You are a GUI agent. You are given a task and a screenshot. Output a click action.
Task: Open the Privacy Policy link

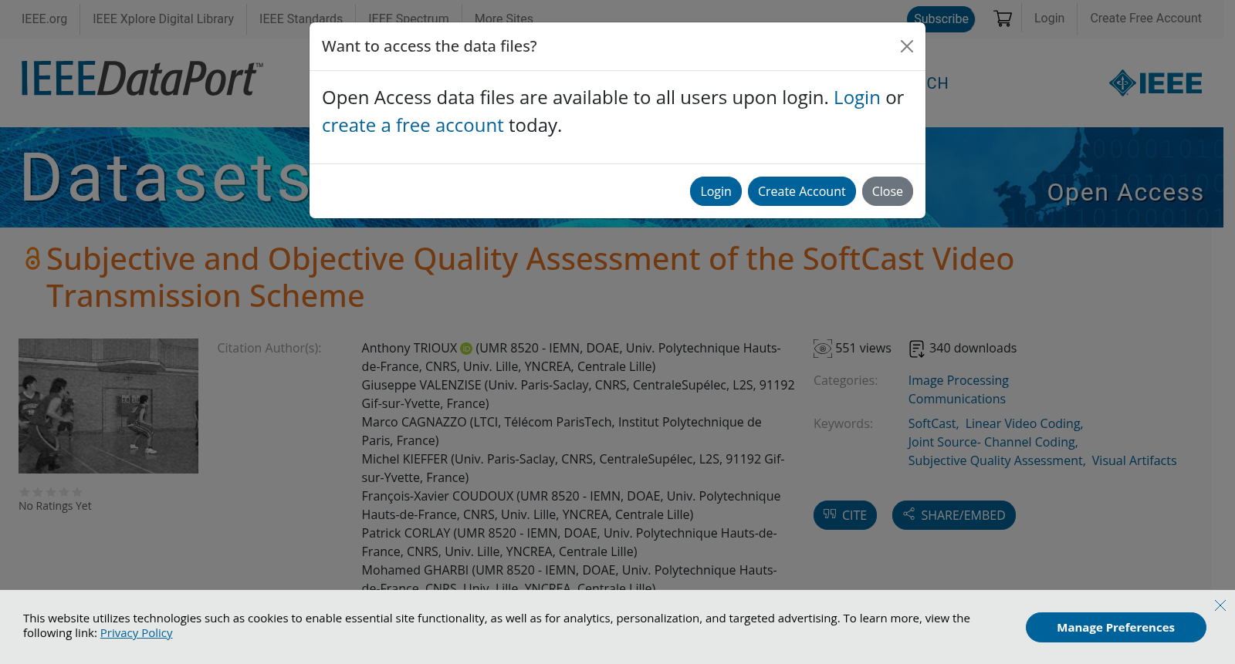(136, 633)
